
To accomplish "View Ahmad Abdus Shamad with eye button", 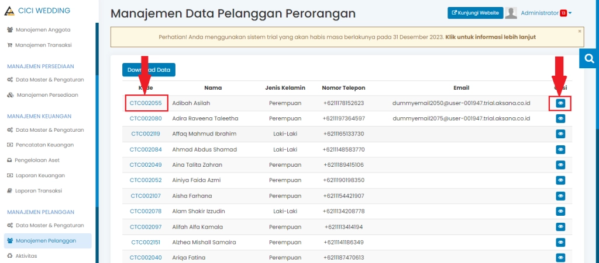I will (x=560, y=150).
